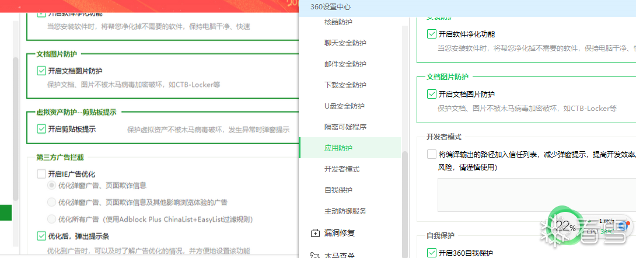
Task: Click the 第三方广告拦截 section heading
Action: 60,158
